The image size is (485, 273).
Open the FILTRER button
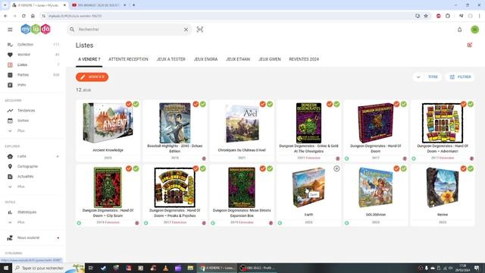460,77
